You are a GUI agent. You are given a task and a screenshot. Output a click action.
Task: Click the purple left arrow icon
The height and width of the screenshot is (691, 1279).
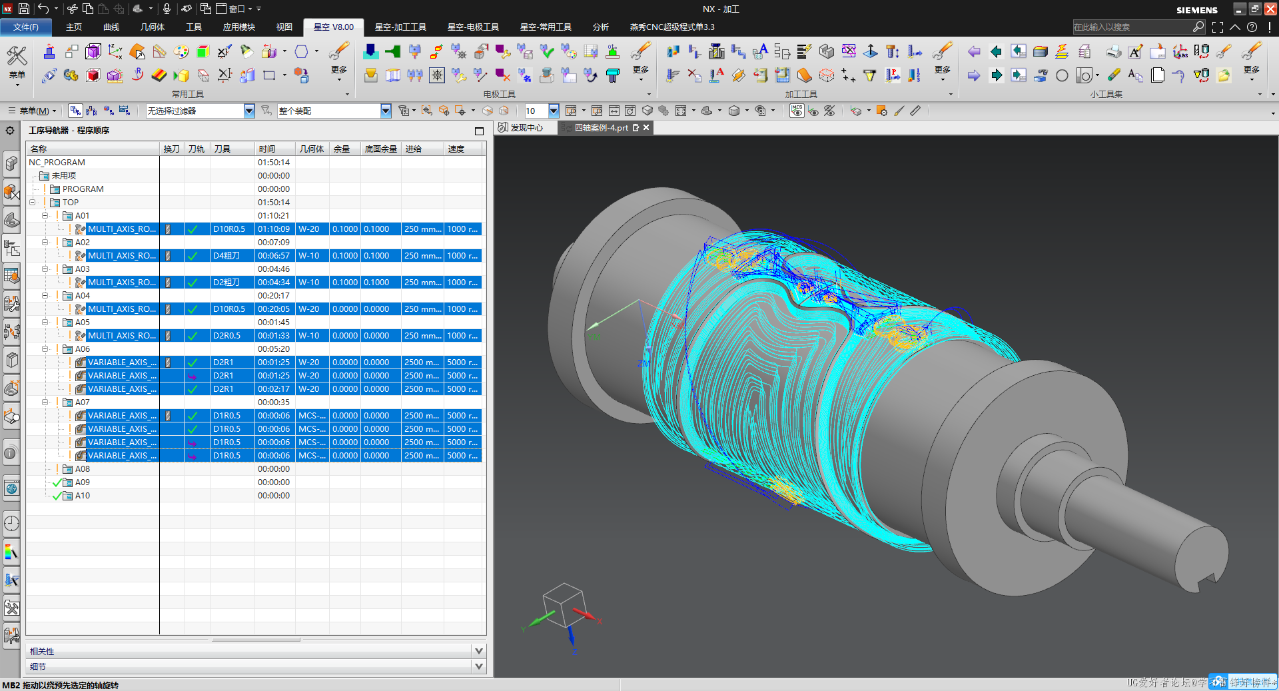click(x=974, y=51)
